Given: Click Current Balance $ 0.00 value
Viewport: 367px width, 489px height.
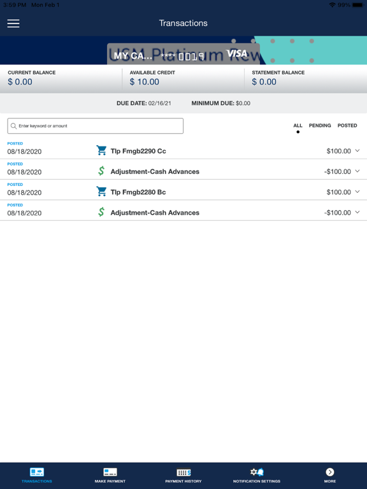Looking at the screenshot, I should coord(20,81).
